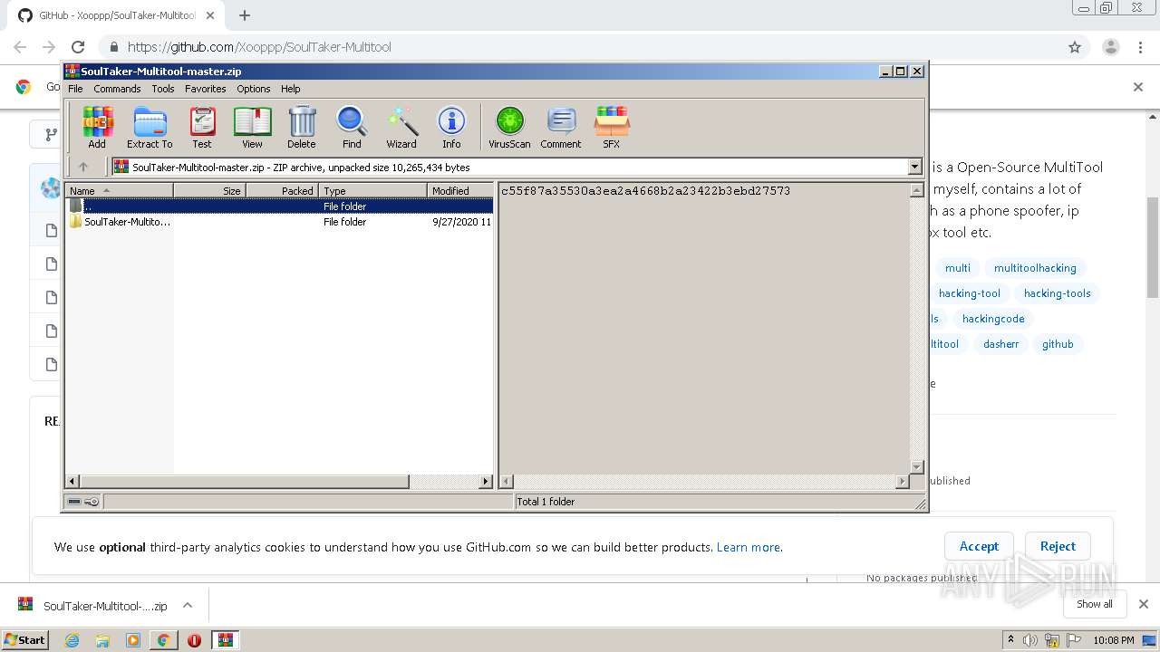
Task: Go back in Chrome browser
Action: tap(20, 47)
